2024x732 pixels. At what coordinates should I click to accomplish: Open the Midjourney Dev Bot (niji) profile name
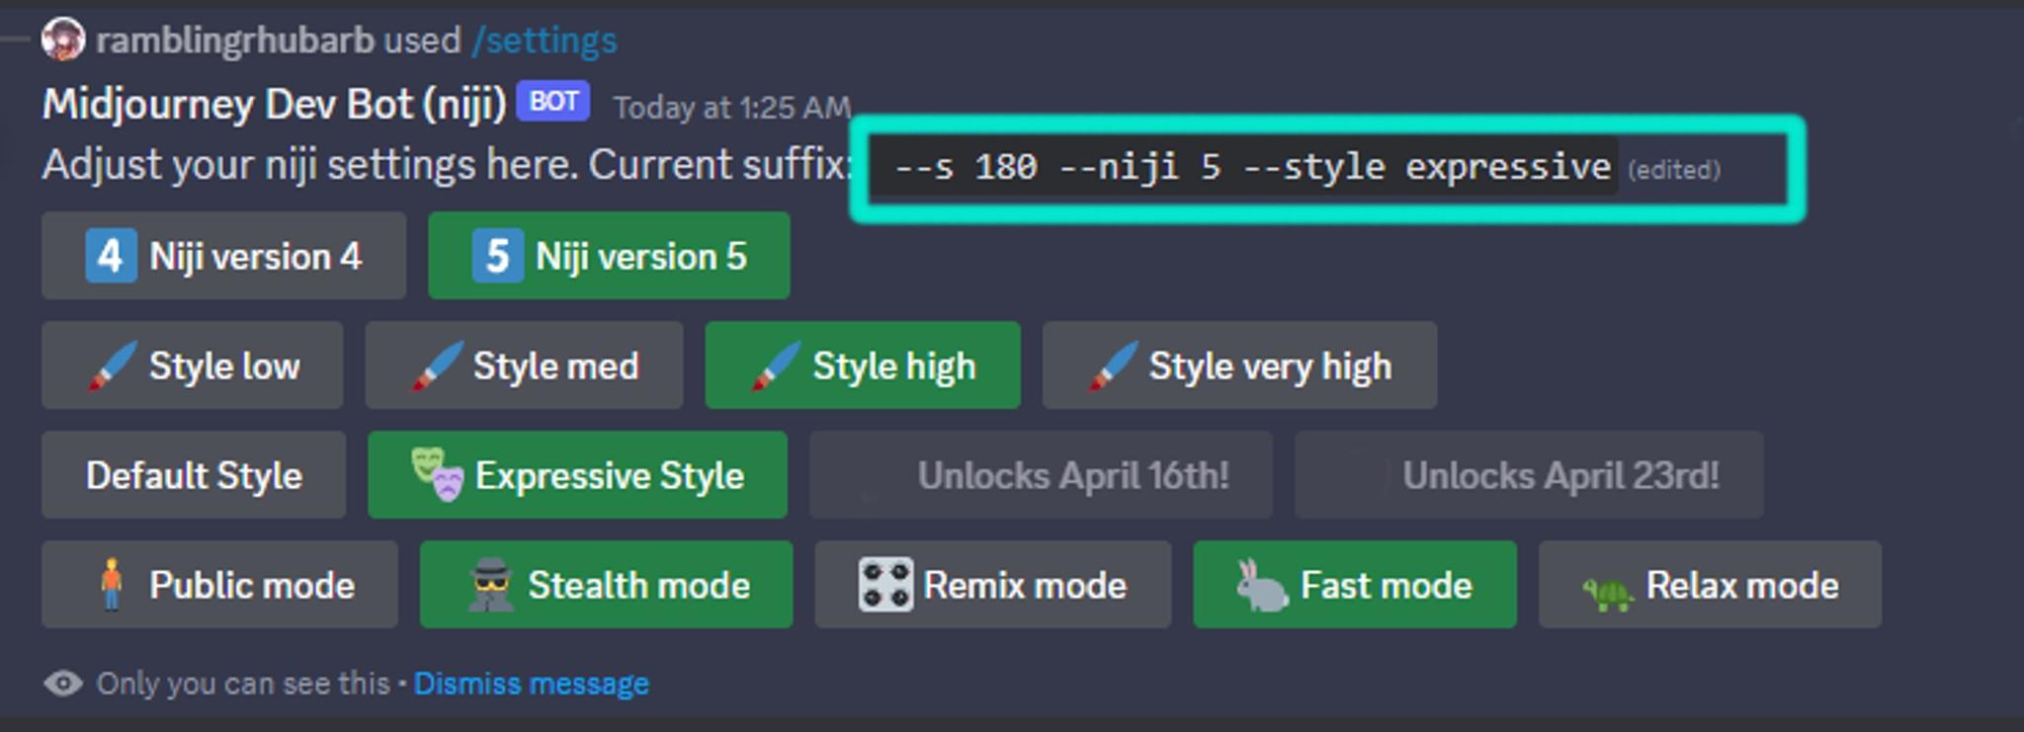pyautogui.click(x=275, y=104)
